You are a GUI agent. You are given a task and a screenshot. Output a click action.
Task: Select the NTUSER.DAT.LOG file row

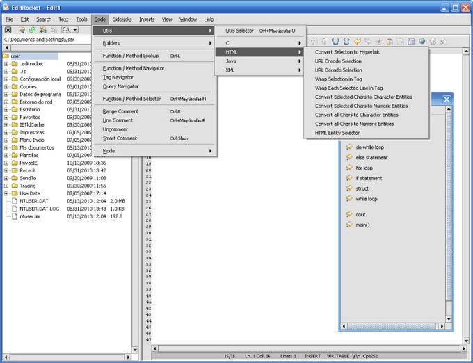tap(39, 209)
